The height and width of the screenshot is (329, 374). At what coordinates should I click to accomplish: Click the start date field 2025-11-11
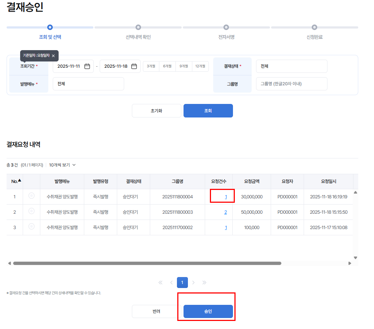coord(73,66)
